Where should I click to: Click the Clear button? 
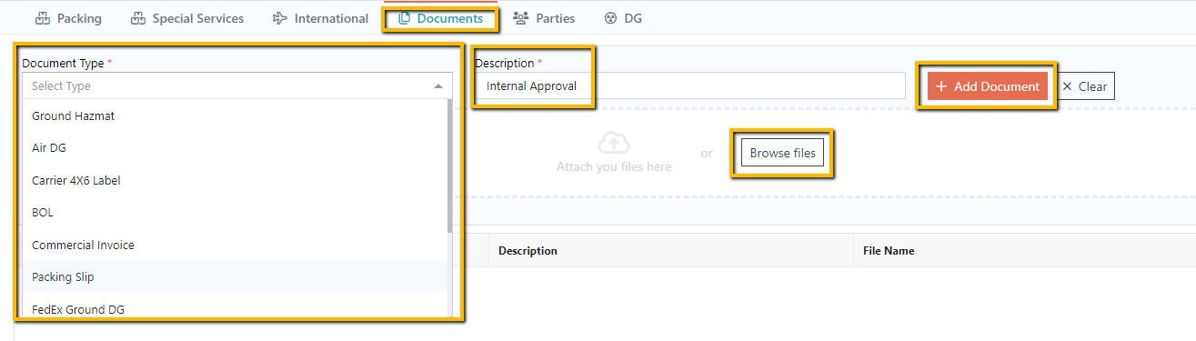(1085, 86)
